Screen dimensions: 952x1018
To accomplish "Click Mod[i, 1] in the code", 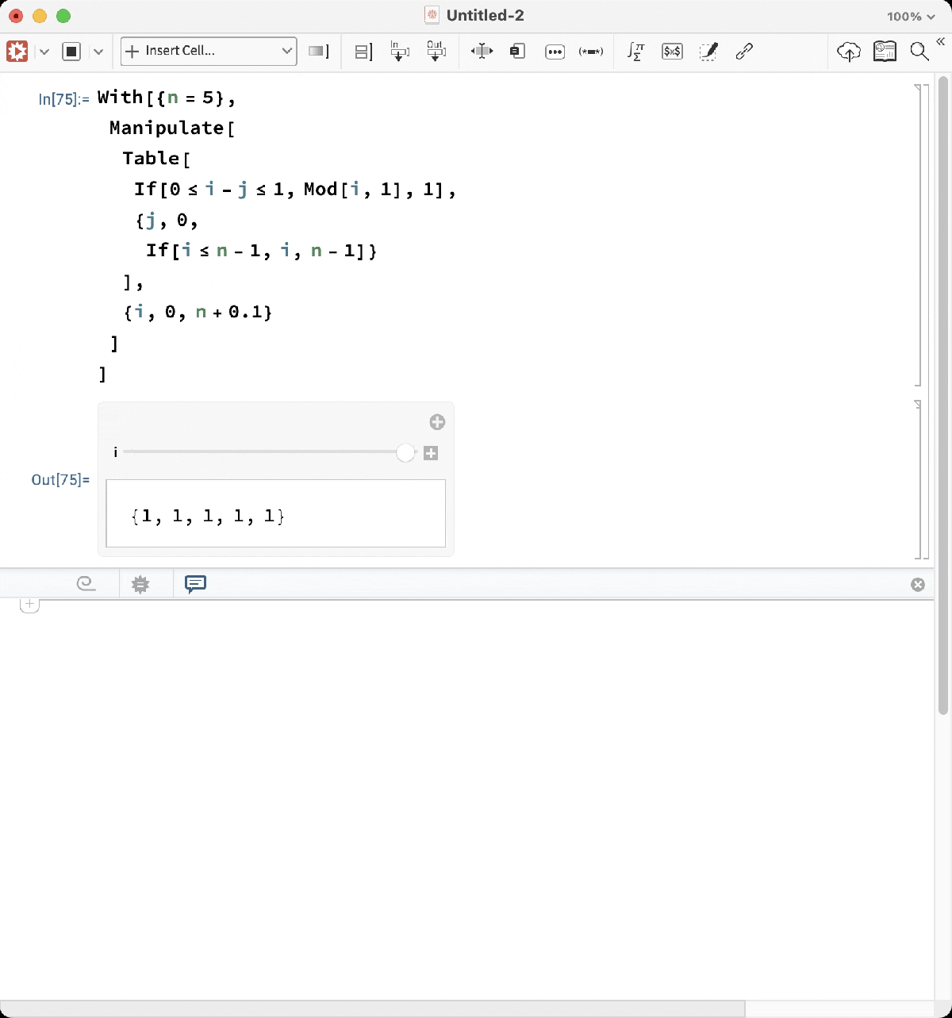I will point(352,189).
